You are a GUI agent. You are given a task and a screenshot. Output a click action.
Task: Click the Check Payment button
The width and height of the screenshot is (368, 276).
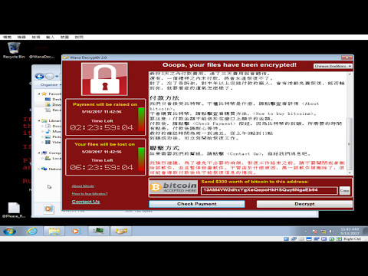(x=197, y=204)
